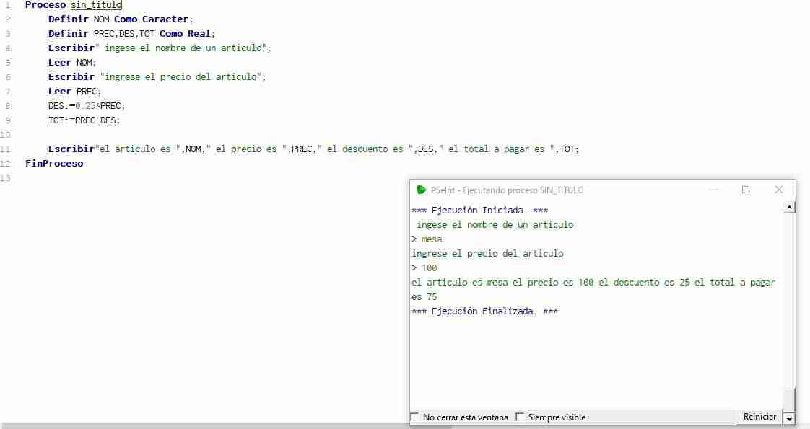Click the 'DES:=0.25*PREC;' assignment line
810x429 pixels.
coord(87,106)
